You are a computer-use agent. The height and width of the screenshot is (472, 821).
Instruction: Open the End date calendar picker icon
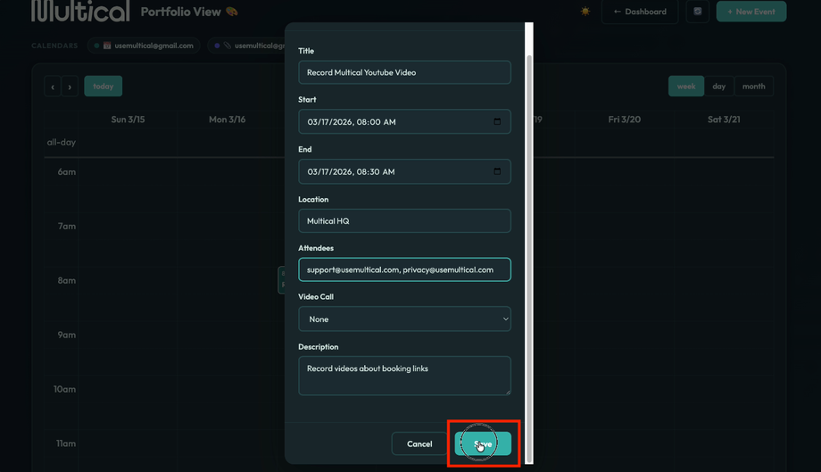[x=497, y=171]
